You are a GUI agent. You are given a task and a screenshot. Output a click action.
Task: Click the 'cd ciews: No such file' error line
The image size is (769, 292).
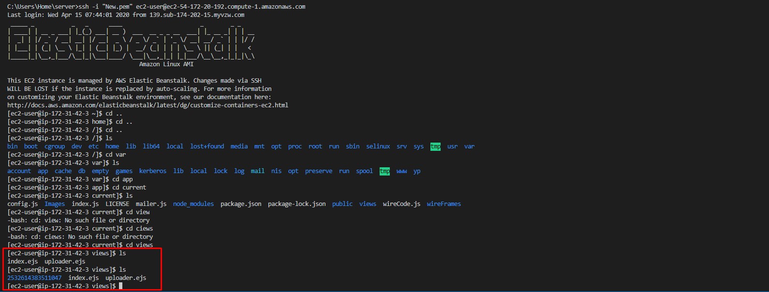80,237
